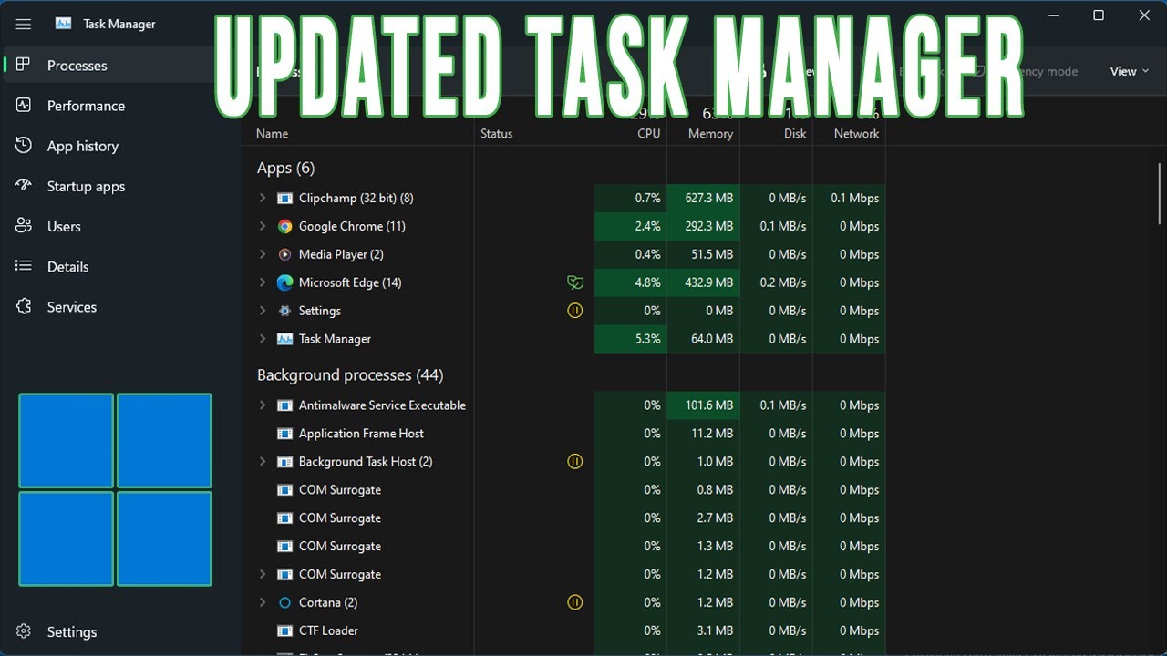Open the App history page
This screenshot has height=656, width=1167.
pos(120,146)
